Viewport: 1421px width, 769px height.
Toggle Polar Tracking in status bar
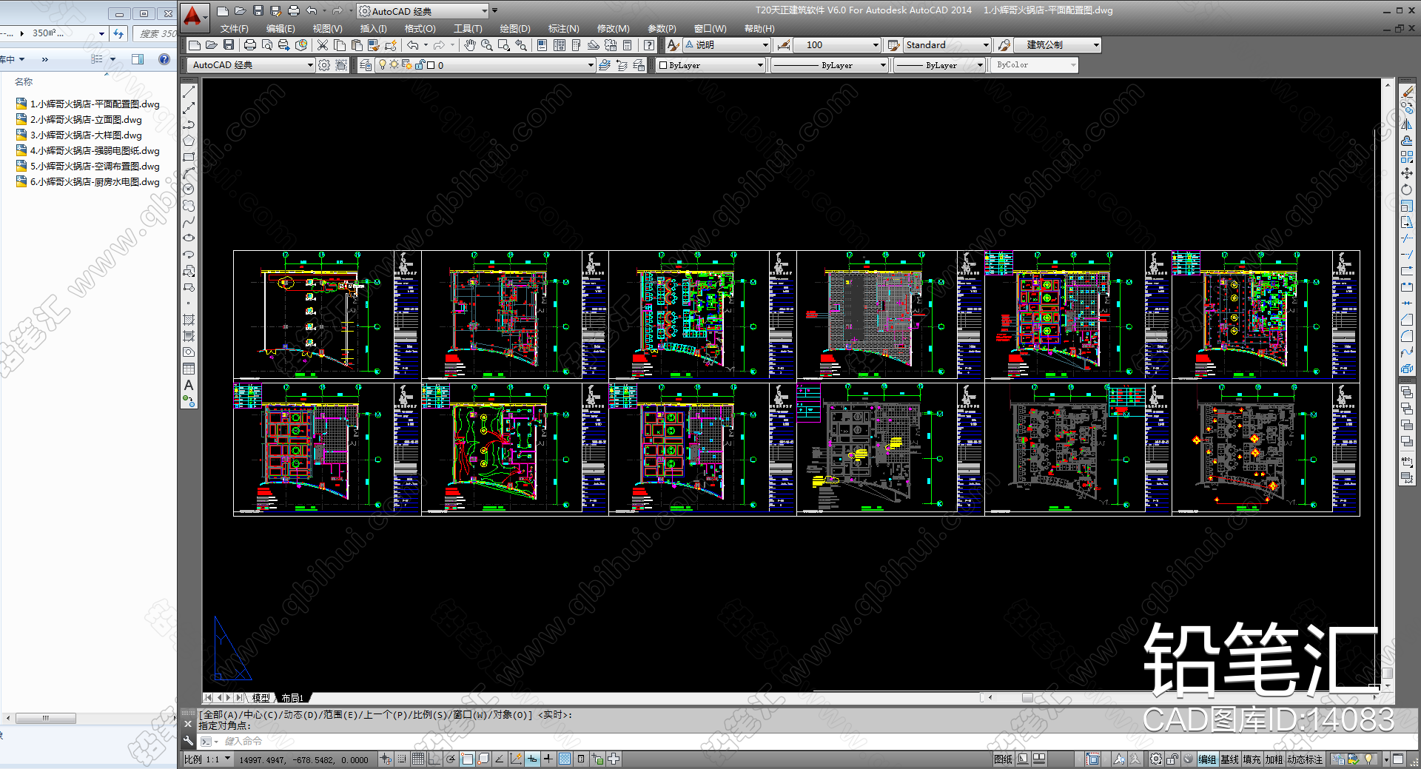click(451, 759)
